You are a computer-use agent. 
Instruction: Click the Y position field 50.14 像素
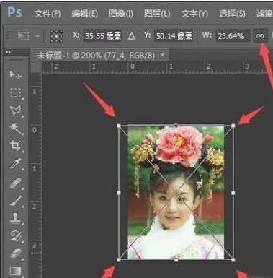click(x=174, y=36)
